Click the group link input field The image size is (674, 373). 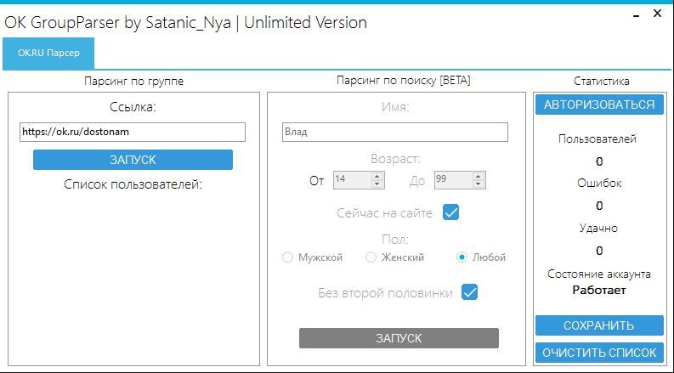click(x=132, y=132)
